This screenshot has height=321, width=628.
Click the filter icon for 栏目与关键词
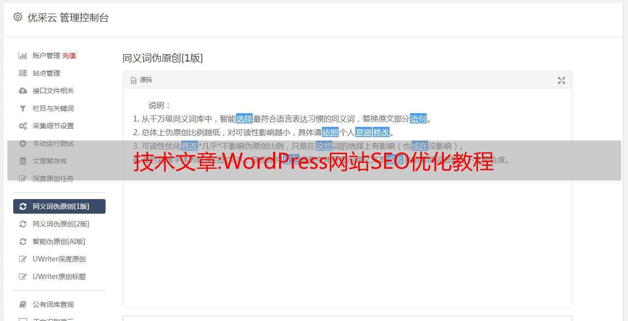coord(22,108)
